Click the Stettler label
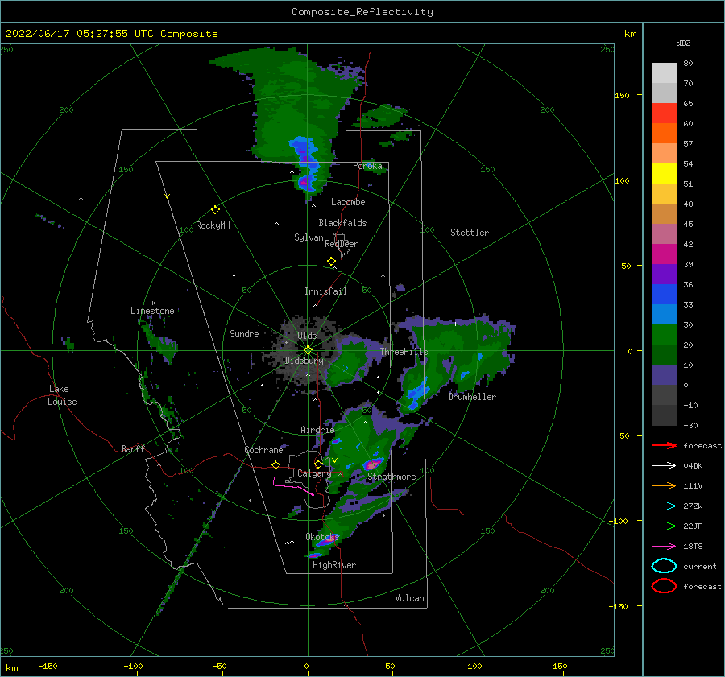Screen dimensions: 725x677 pos(470,233)
